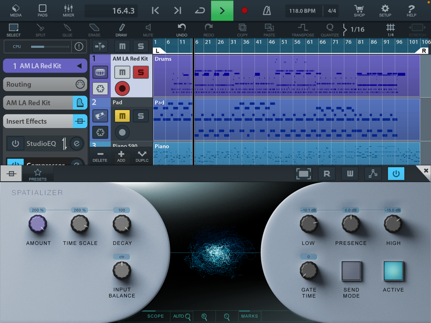Click the Setup gear icon
The image size is (431, 323).
[385, 10]
